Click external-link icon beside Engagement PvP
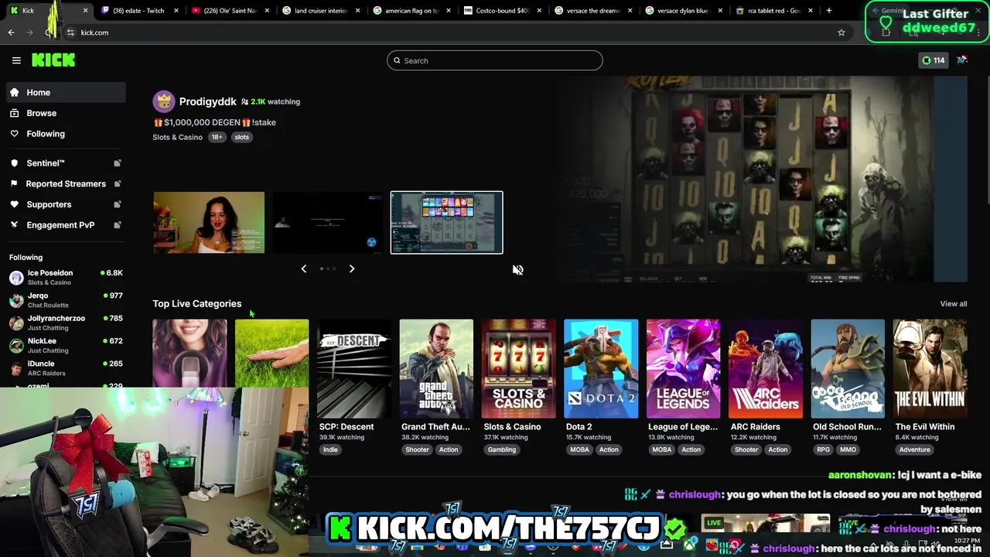990x557 pixels. pyautogui.click(x=118, y=225)
